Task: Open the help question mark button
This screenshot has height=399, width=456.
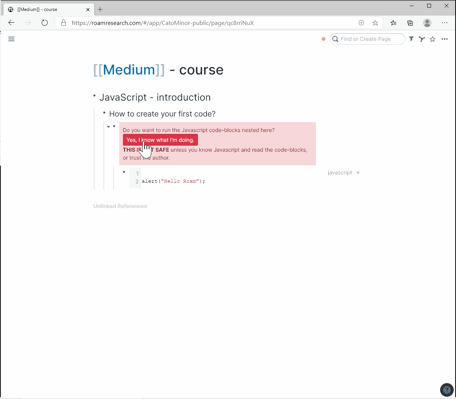Action: coord(447,390)
